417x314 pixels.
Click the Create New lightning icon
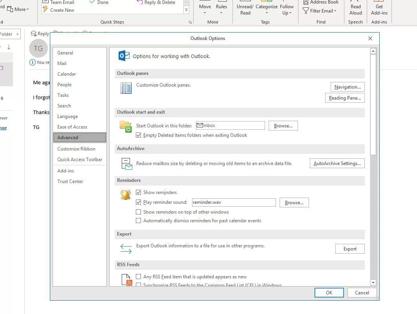point(45,10)
